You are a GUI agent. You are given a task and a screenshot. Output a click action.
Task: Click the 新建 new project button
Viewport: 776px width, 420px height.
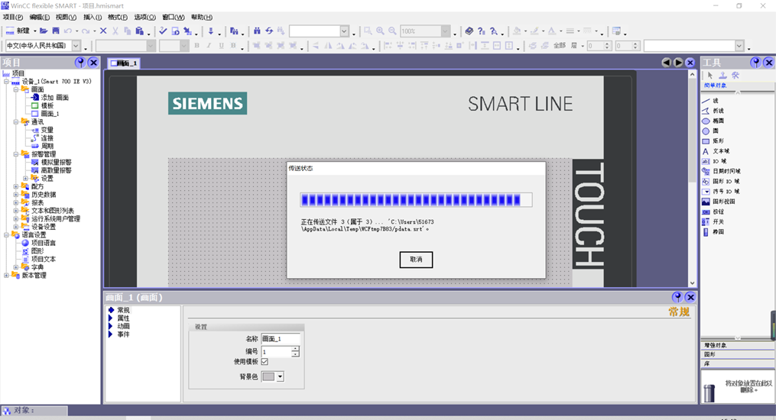click(18, 31)
